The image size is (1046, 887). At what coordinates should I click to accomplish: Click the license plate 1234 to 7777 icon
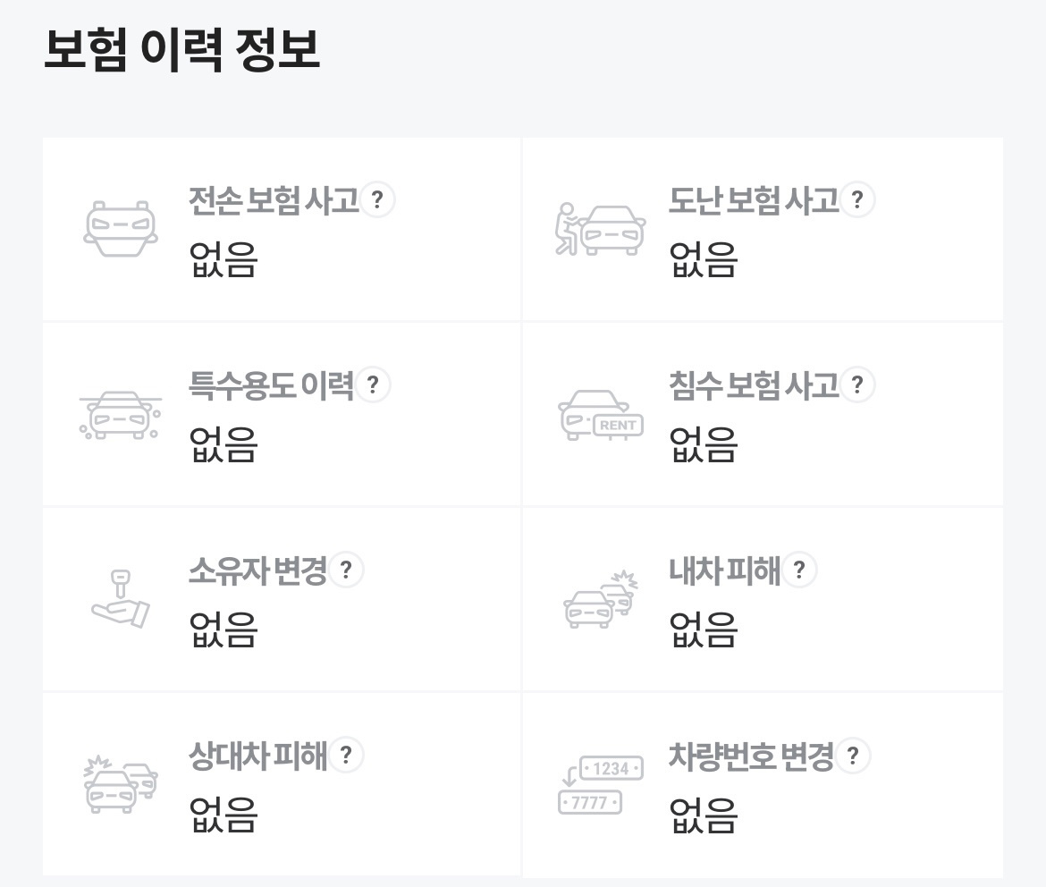(x=601, y=785)
